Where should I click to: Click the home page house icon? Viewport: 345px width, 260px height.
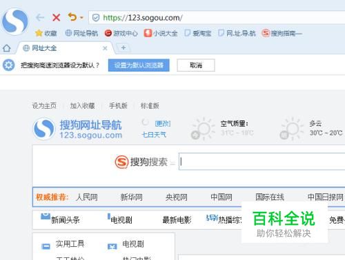pyautogui.click(x=6, y=48)
